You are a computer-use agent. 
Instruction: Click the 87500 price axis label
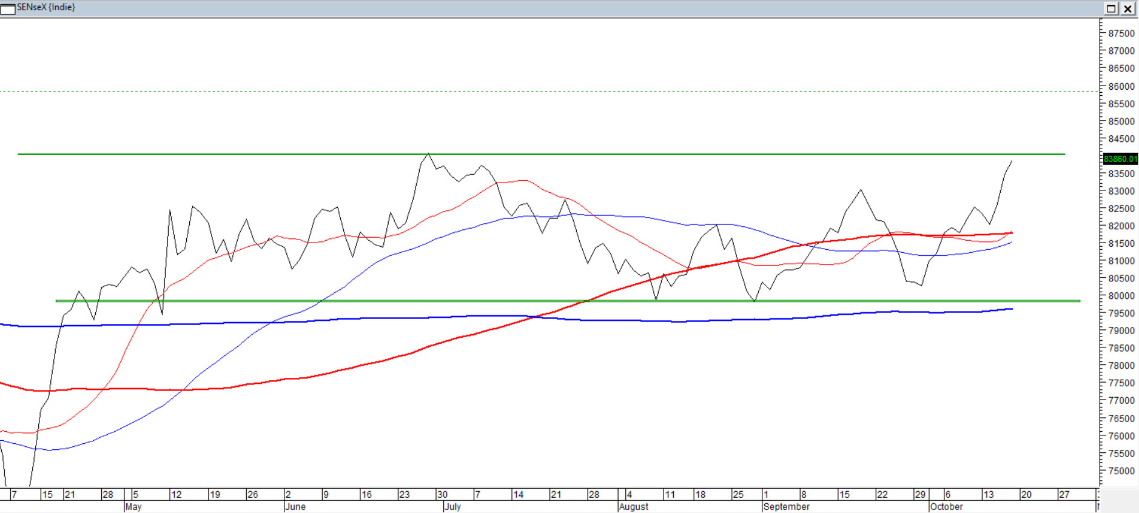click(x=1121, y=33)
